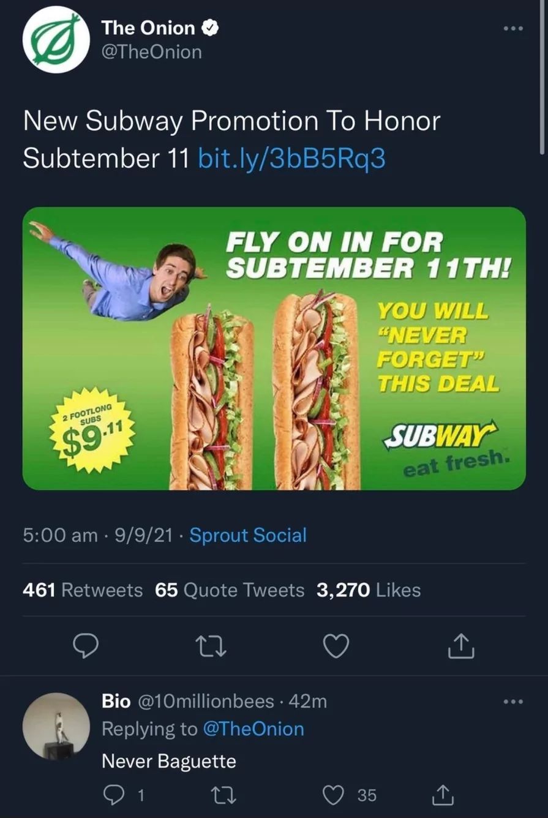Screen dimensions: 548x818
Task: Open the bit.ly/3bB5Rq3 link
Action: tap(293, 157)
